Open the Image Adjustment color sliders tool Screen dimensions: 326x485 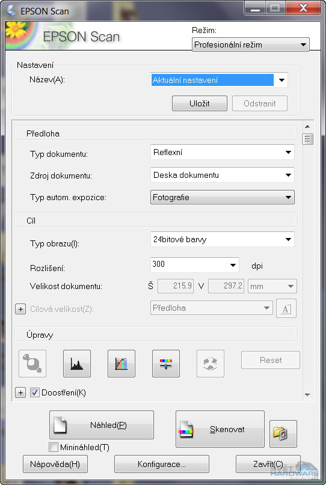coord(166,364)
